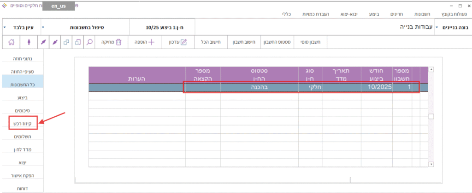Click the plus icon for הוספה

point(151,42)
